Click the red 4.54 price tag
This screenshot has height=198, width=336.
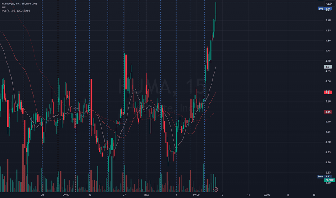(328, 93)
